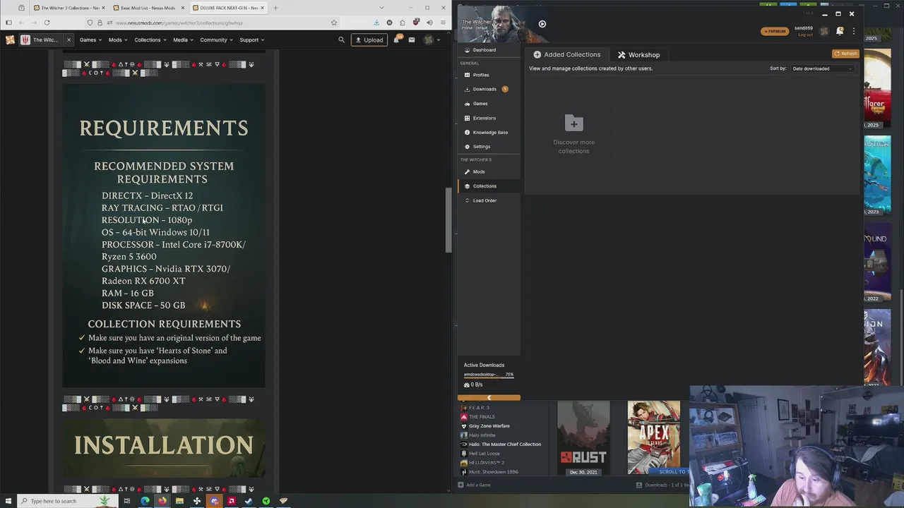This screenshot has width=904, height=508.
Task: Open Downloads in Vortex sidebar
Action: pos(489,89)
